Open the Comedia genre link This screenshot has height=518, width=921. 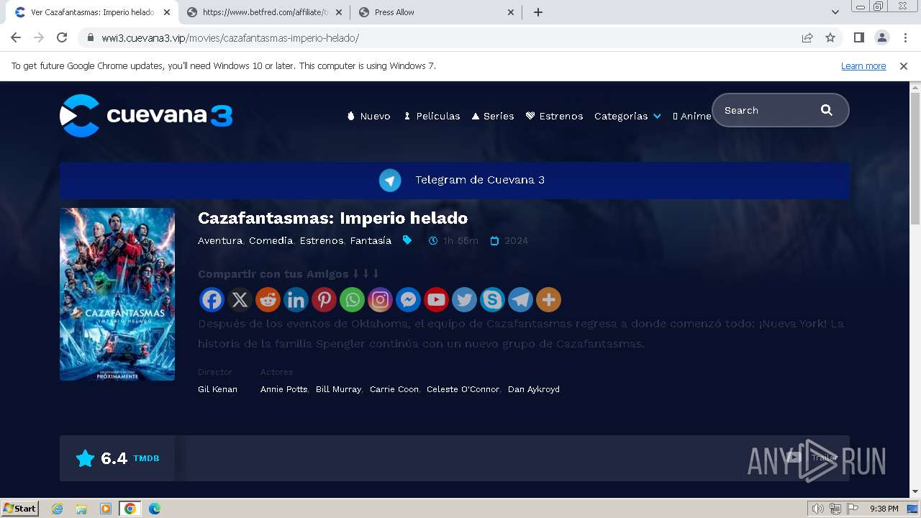[271, 240]
